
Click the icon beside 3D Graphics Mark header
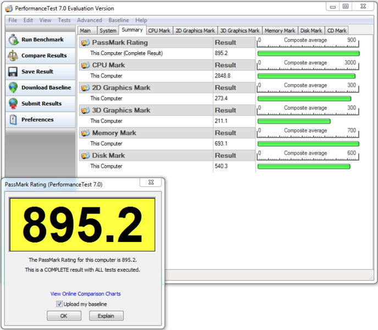point(85,111)
